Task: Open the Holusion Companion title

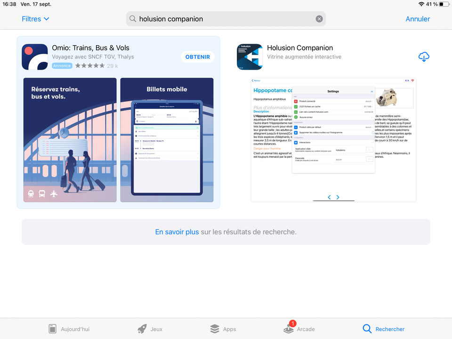Action: (300, 48)
